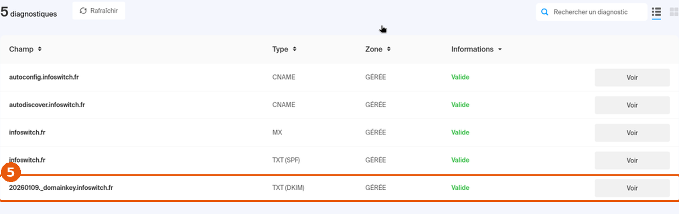Click the MX type cell

tap(277, 132)
